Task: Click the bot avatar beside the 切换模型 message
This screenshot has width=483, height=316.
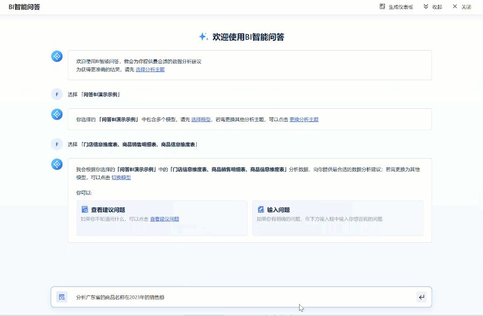Action: click(57, 164)
